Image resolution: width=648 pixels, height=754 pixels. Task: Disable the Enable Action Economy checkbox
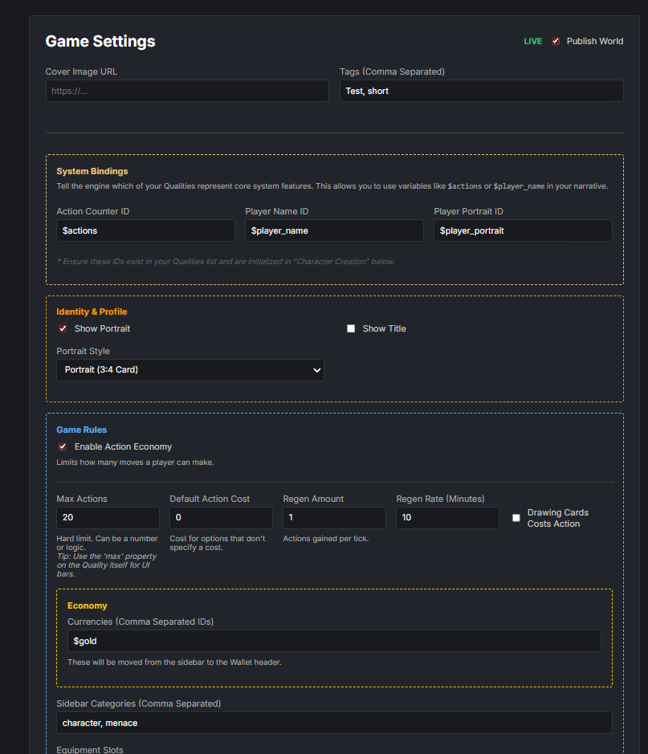(x=63, y=446)
